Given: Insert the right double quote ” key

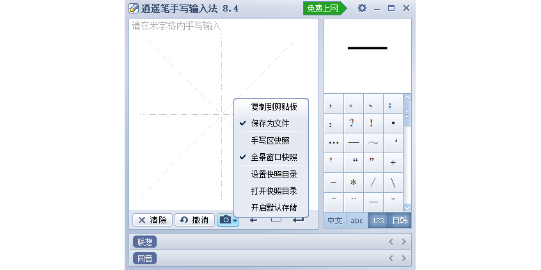Looking at the screenshot, I should click(373, 163).
